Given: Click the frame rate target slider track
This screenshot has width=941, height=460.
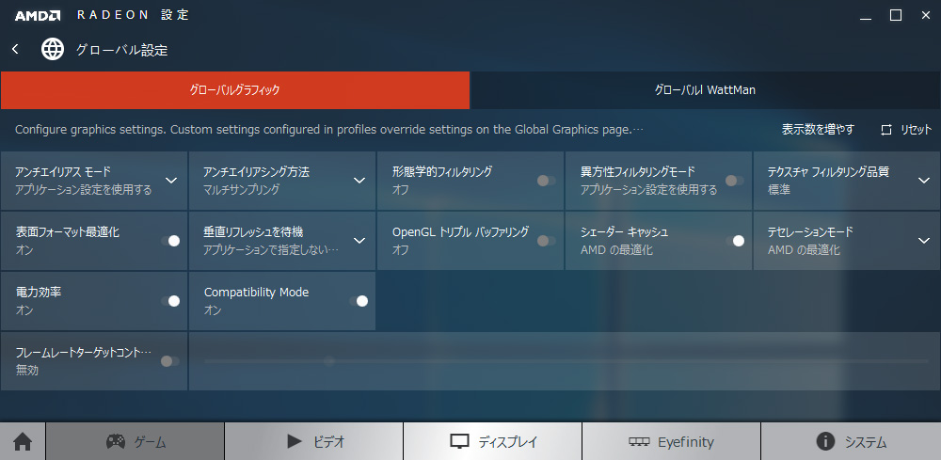Looking at the screenshot, I should (x=566, y=361).
